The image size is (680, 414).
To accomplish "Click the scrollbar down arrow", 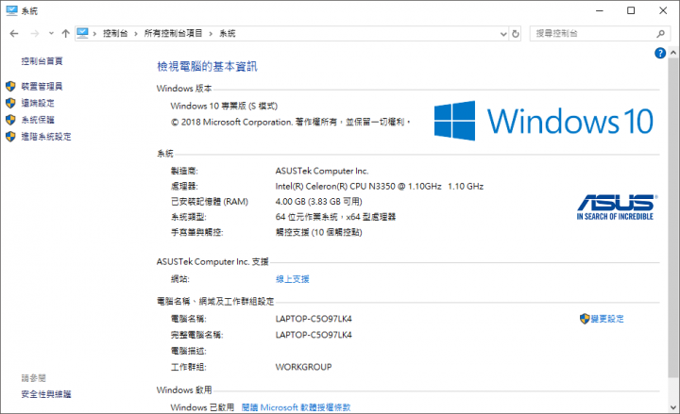I will click(673, 407).
